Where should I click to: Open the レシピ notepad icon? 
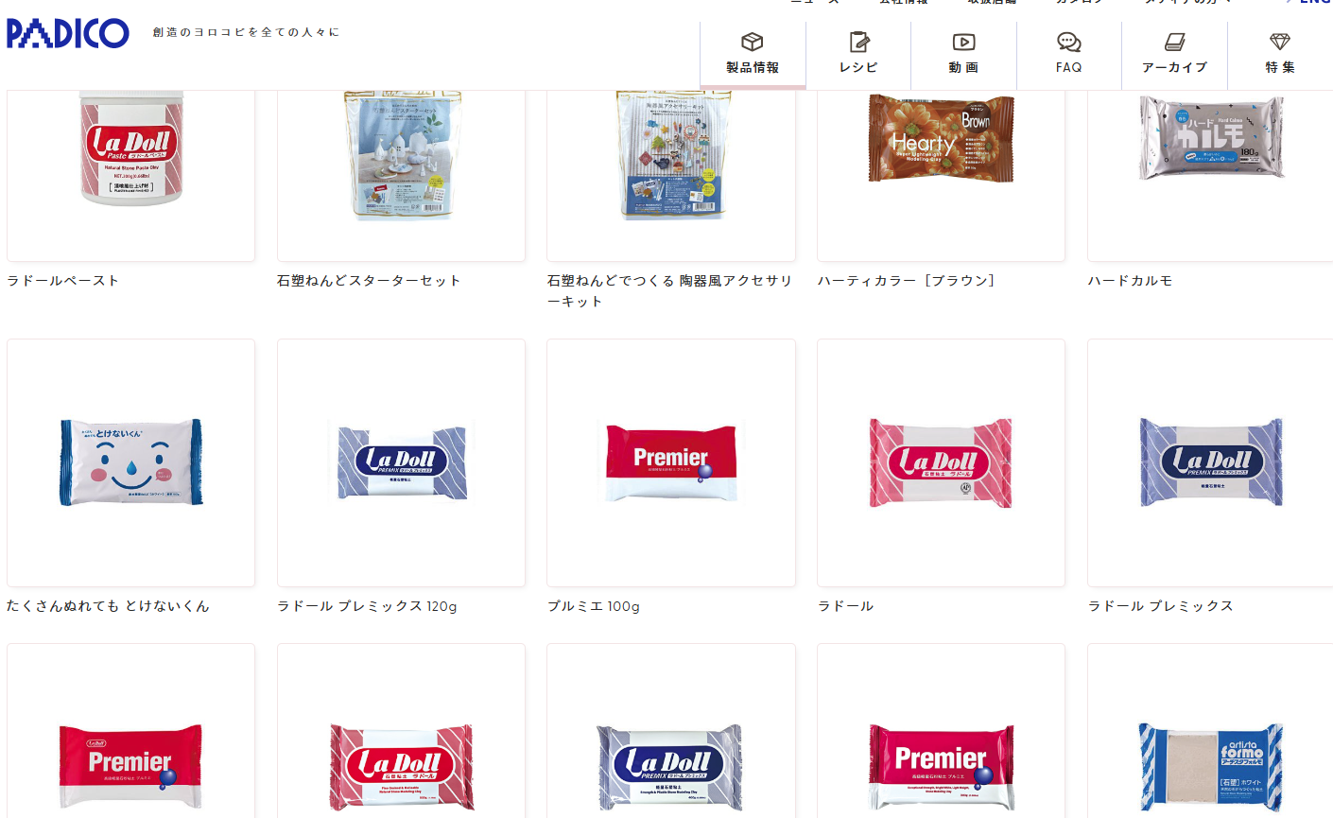(x=858, y=42)
